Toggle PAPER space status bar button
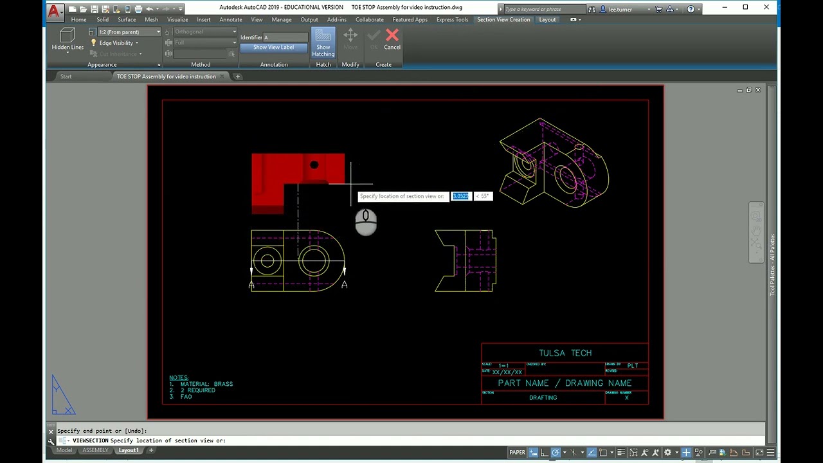This screenshot has width=823, height=463. (x=518, y=453)
